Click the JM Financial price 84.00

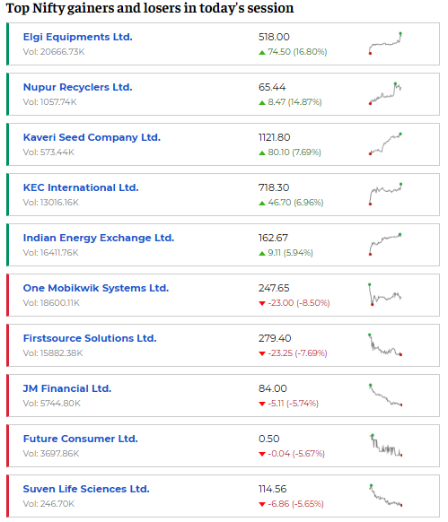click(x=273, y=389)
